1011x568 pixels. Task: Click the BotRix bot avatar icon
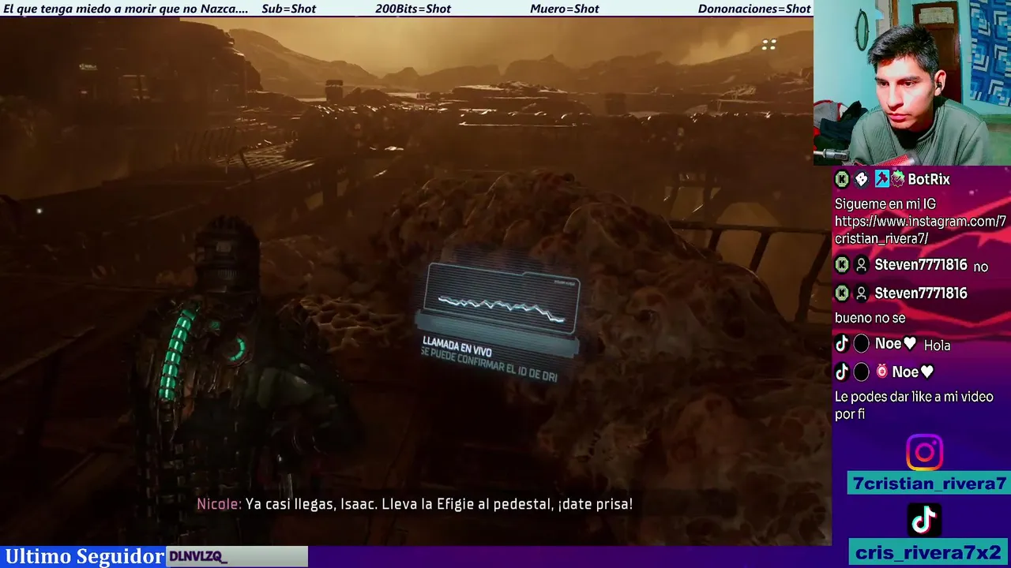[862, 179]
